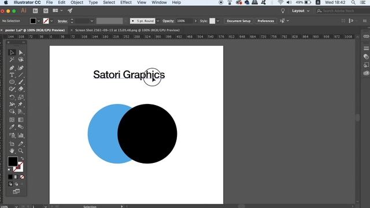
Task: Select the Blend tool
Action: [21, 127]
